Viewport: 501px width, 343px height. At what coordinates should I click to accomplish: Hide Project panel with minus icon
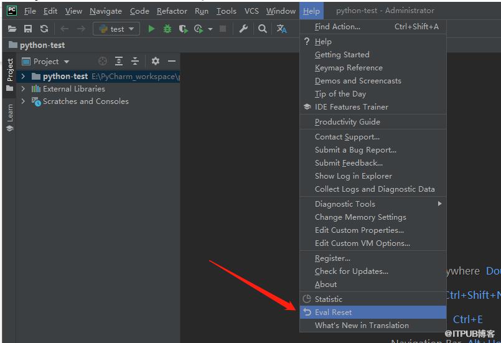point(172,61)
